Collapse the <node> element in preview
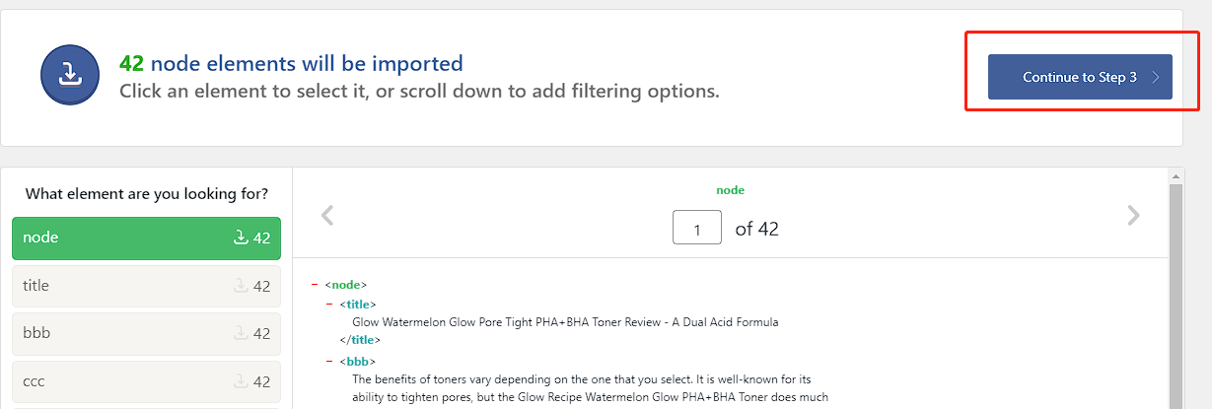This screenshot has width=1212, height=409. [x=315, y=285]
